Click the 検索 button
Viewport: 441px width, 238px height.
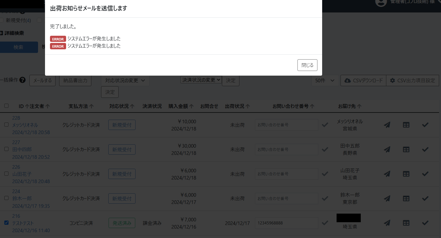[18, 47]
